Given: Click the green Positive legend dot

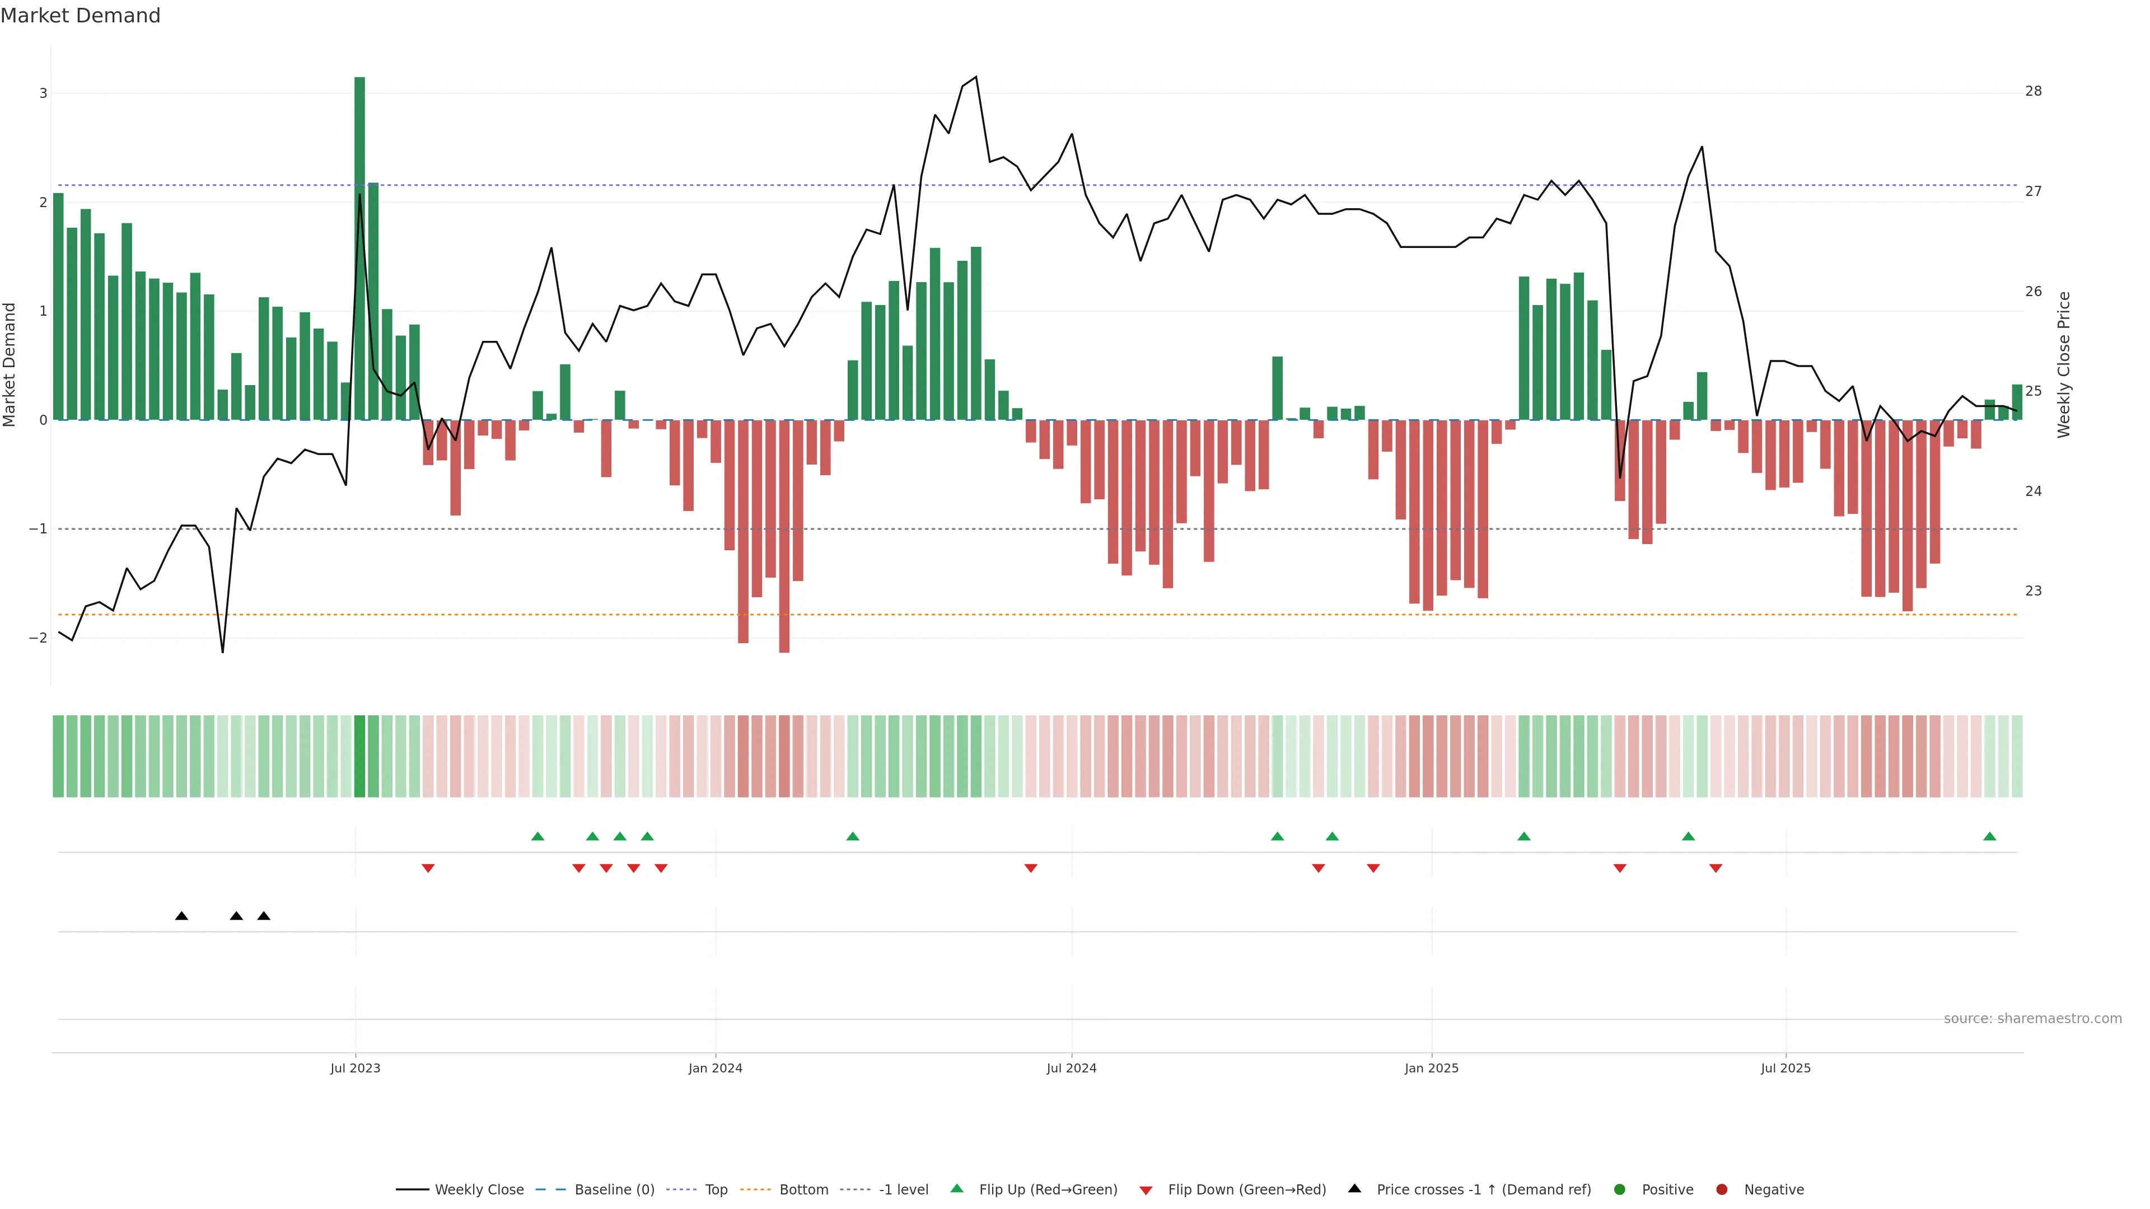Looking at the screenshot, I should click(x=1620, y=1190).
